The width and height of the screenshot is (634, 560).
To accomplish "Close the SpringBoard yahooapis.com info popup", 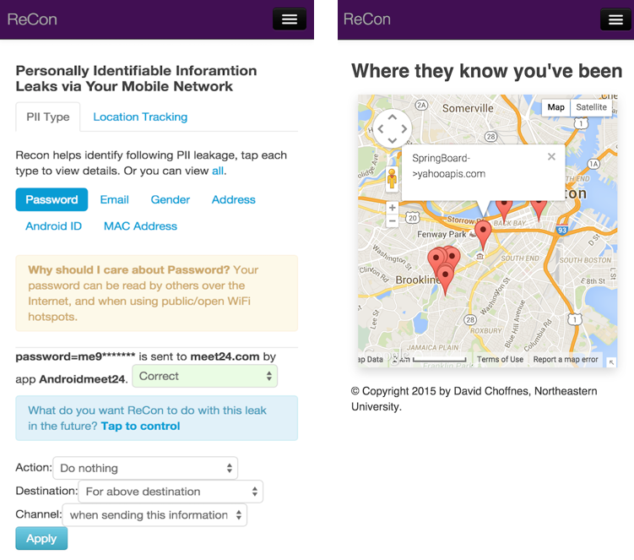I will (551, 156).
